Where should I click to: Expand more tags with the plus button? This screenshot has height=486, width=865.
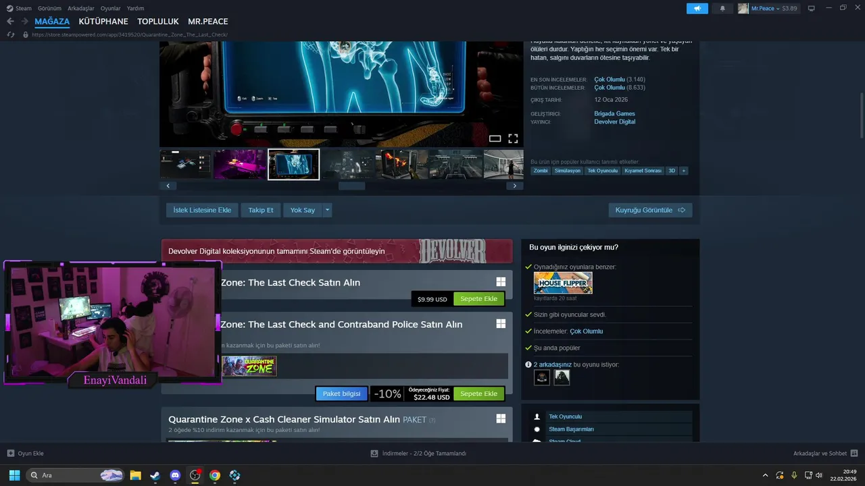684,171
